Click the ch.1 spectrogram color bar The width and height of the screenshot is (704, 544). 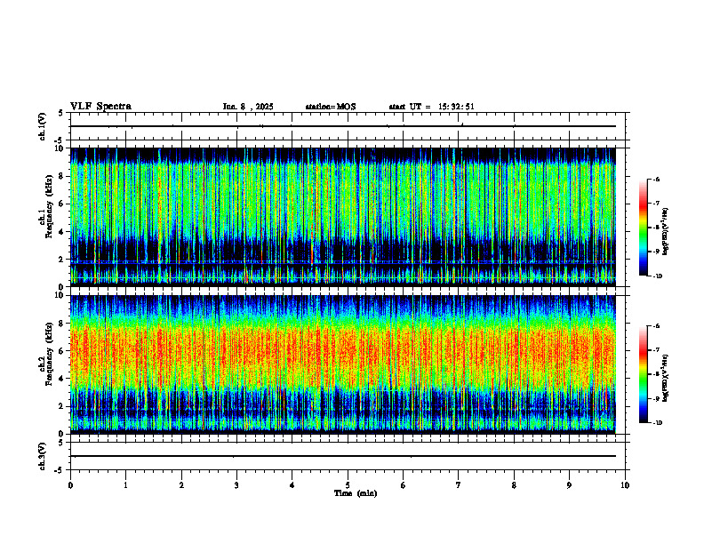point(643,228)
